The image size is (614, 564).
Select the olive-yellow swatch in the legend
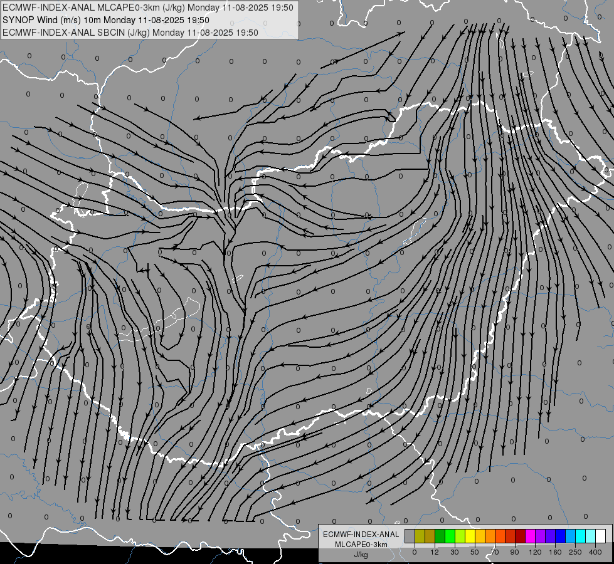coord(420,536)
